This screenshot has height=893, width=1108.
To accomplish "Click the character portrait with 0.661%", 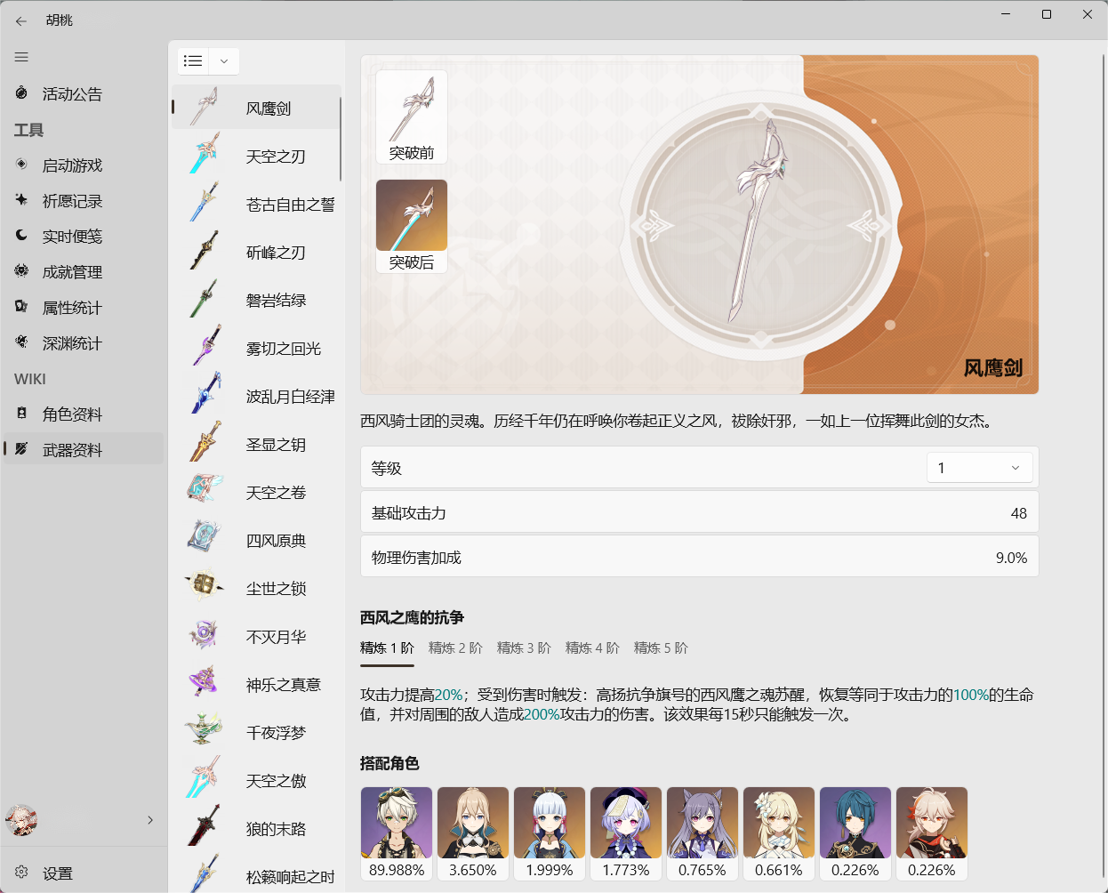I will point(779,833).
